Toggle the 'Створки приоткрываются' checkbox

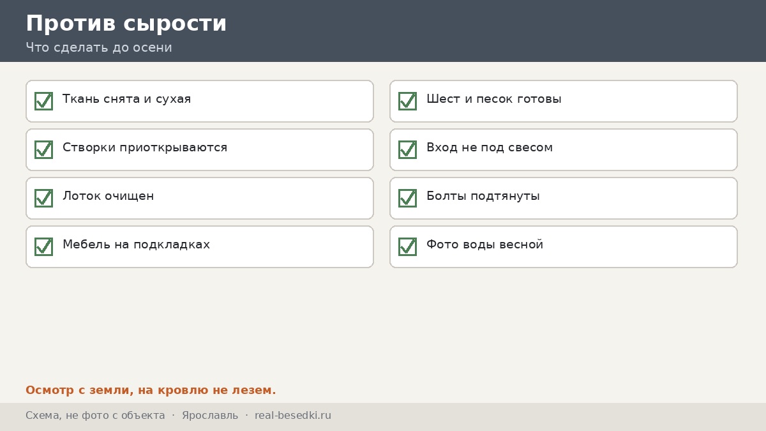pyautogui.click(x=43, y=149)
